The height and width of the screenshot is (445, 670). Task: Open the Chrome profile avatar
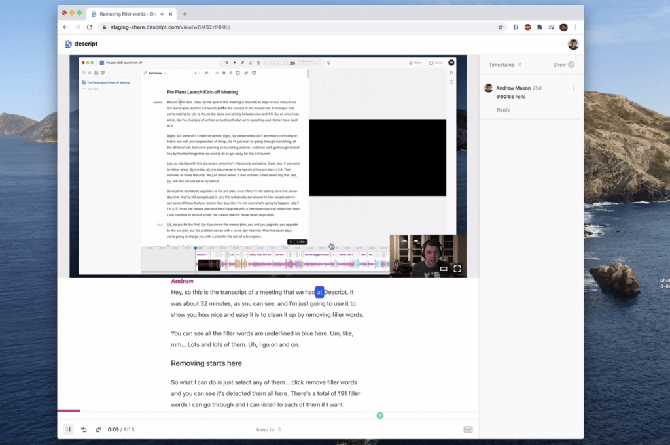(563, 27)
